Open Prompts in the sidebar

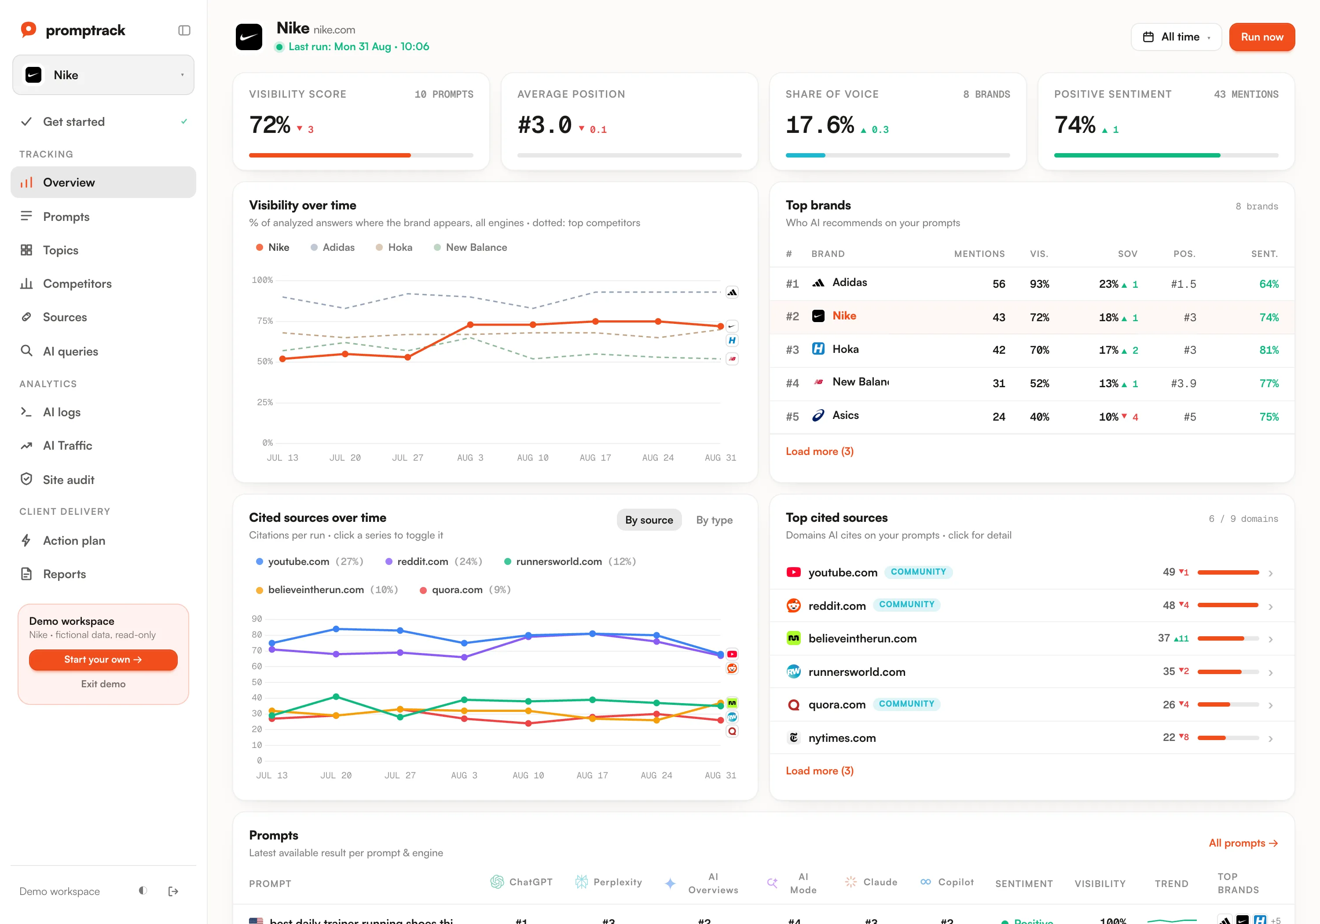click(x=103, y=217)
